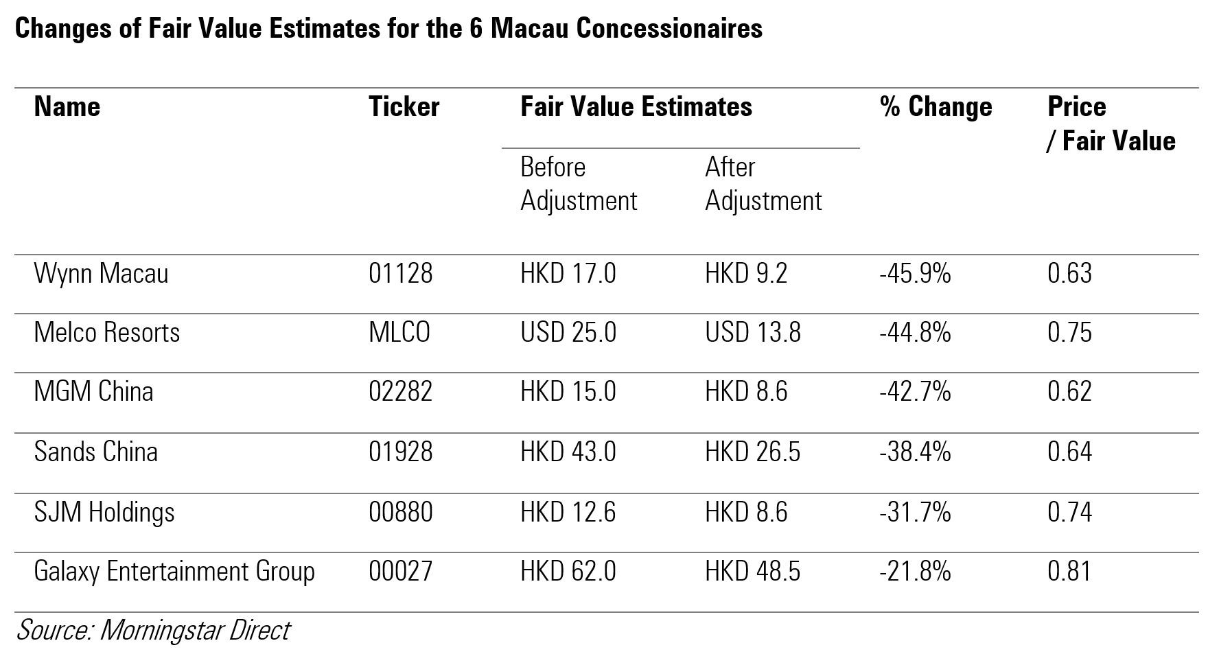The height and width of the screenshot is (665, 1208).
Task: Select the Sands China name cell
Action: tap(96, 452)
